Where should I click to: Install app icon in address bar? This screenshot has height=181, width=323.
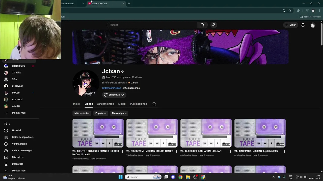pyautogui.click(x=284, y=11)
